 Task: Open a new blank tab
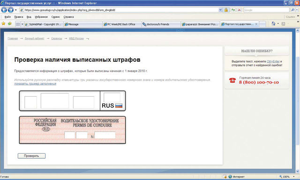pyautogui.click(x=262, y=24)
